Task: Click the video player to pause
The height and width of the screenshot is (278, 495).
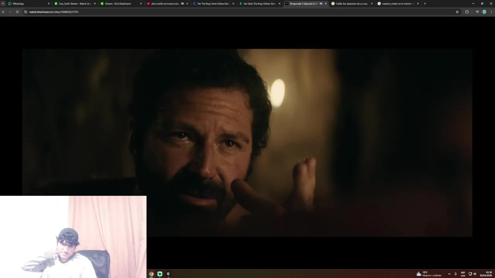Action: (x=247, y=142)
